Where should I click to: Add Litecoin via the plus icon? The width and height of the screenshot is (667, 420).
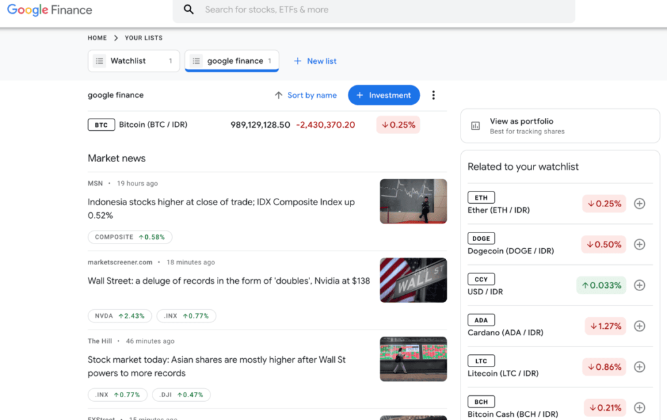pos(639,367)
